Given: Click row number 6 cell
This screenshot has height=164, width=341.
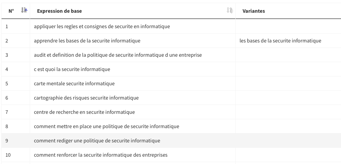Looking at the screenshot, I should (7, 98).
